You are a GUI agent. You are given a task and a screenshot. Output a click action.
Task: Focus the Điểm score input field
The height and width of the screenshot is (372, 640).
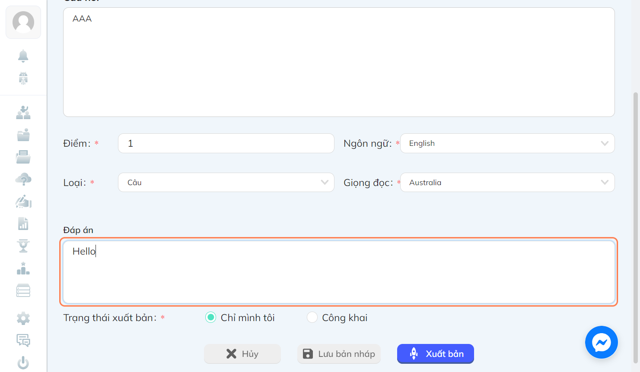click(226, 143)
